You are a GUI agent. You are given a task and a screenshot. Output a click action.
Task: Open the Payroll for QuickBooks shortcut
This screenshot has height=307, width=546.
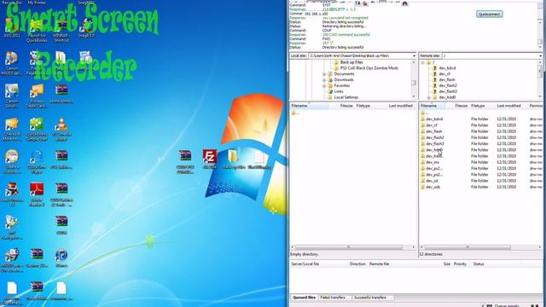tap(37, 31)
